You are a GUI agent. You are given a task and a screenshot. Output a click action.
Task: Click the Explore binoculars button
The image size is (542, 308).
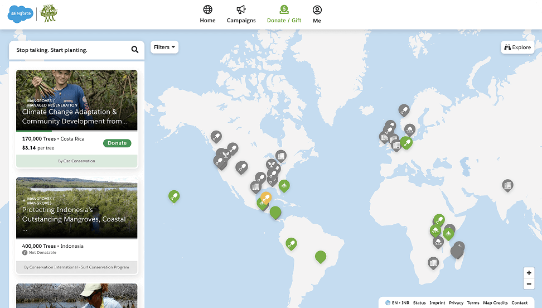click(517, 47)
